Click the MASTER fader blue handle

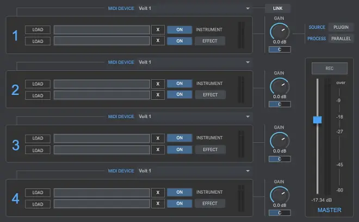317,120
